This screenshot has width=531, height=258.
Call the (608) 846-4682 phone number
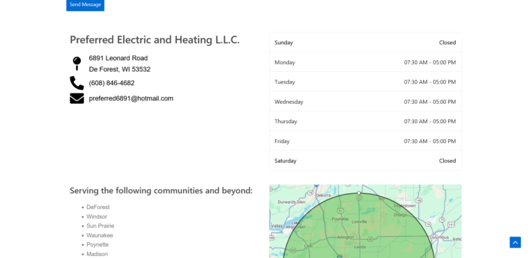coord(112,83)
